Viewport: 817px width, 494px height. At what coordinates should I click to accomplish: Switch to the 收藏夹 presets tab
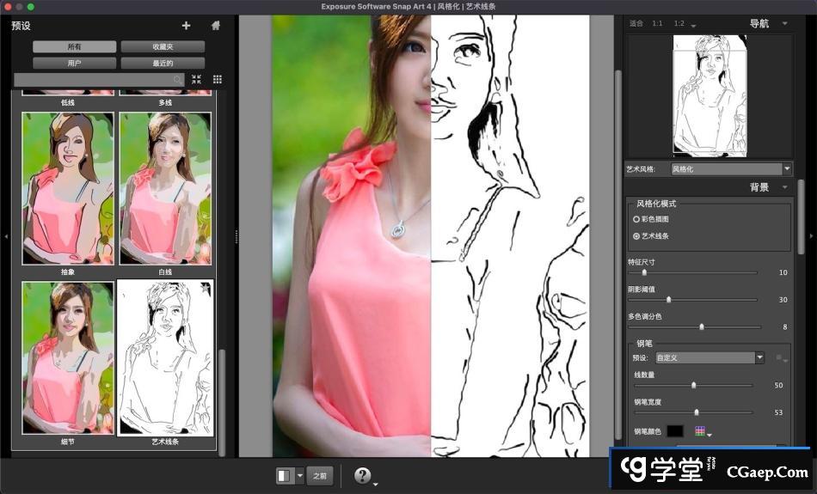pyautogui.click(x=163, y=46)
